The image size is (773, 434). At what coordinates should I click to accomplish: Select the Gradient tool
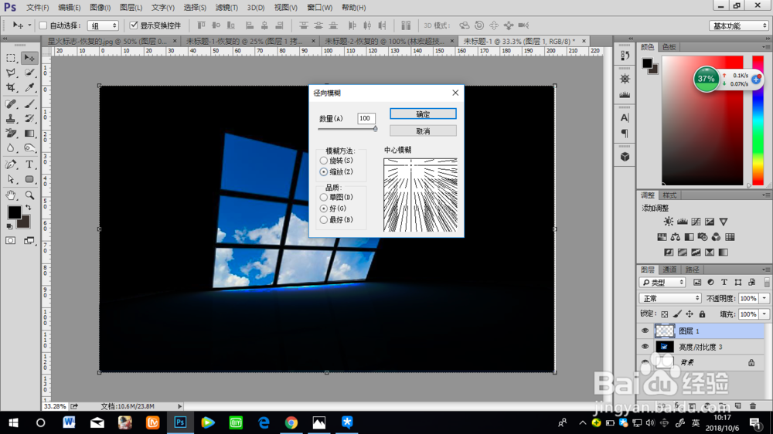pos(29,134)
